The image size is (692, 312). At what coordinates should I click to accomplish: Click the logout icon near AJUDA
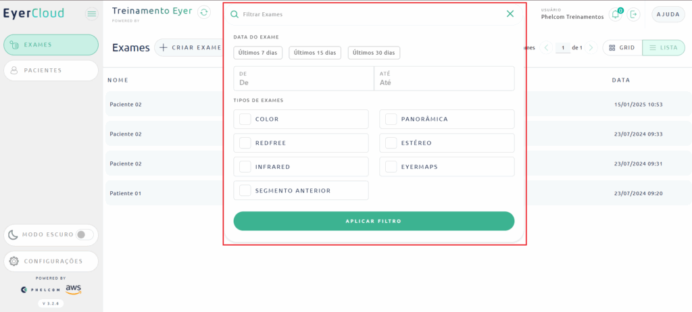coord(634,14)
